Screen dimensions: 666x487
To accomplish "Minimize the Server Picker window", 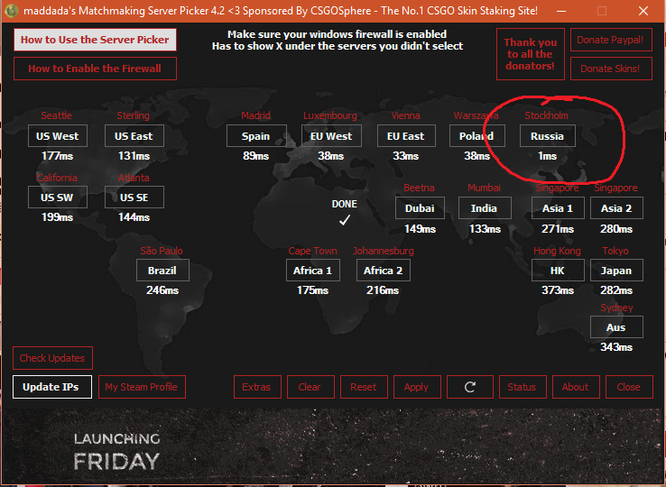I will click(561, 11).
